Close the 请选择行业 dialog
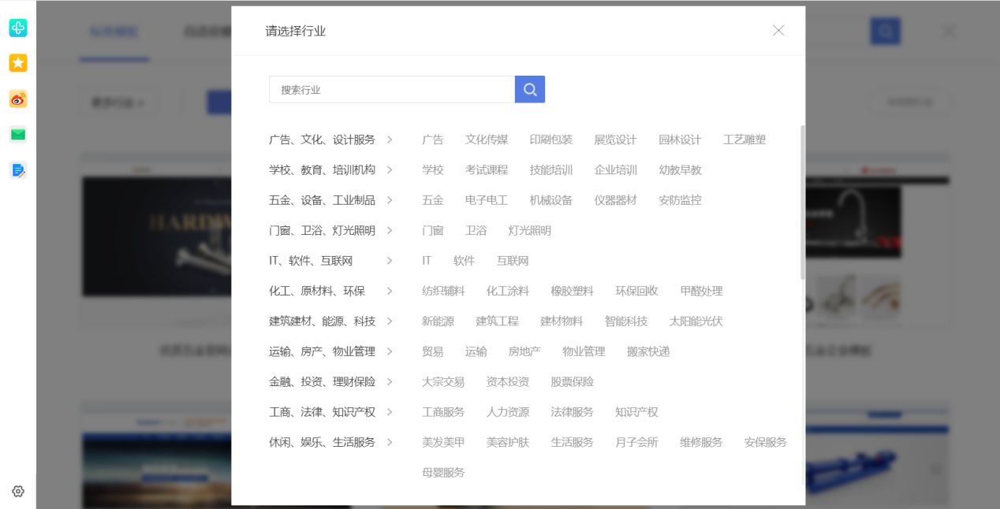 (778, 31)
